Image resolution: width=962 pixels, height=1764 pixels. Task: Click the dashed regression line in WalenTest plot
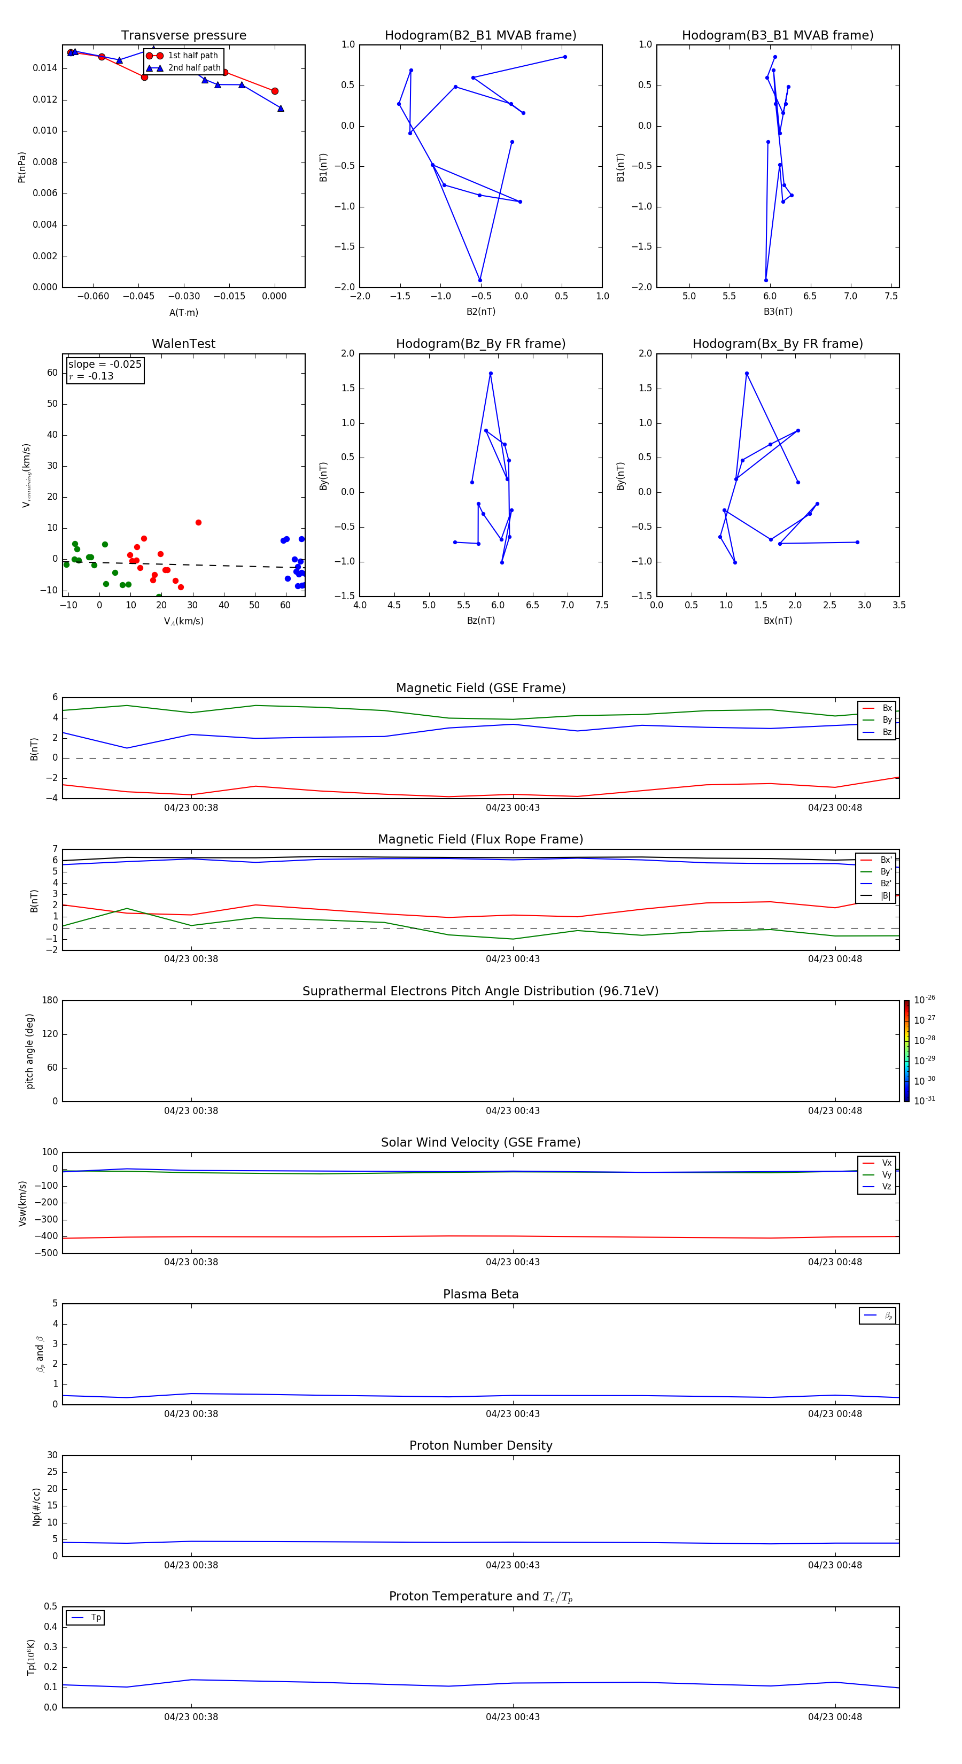click(x=183, y=564)
